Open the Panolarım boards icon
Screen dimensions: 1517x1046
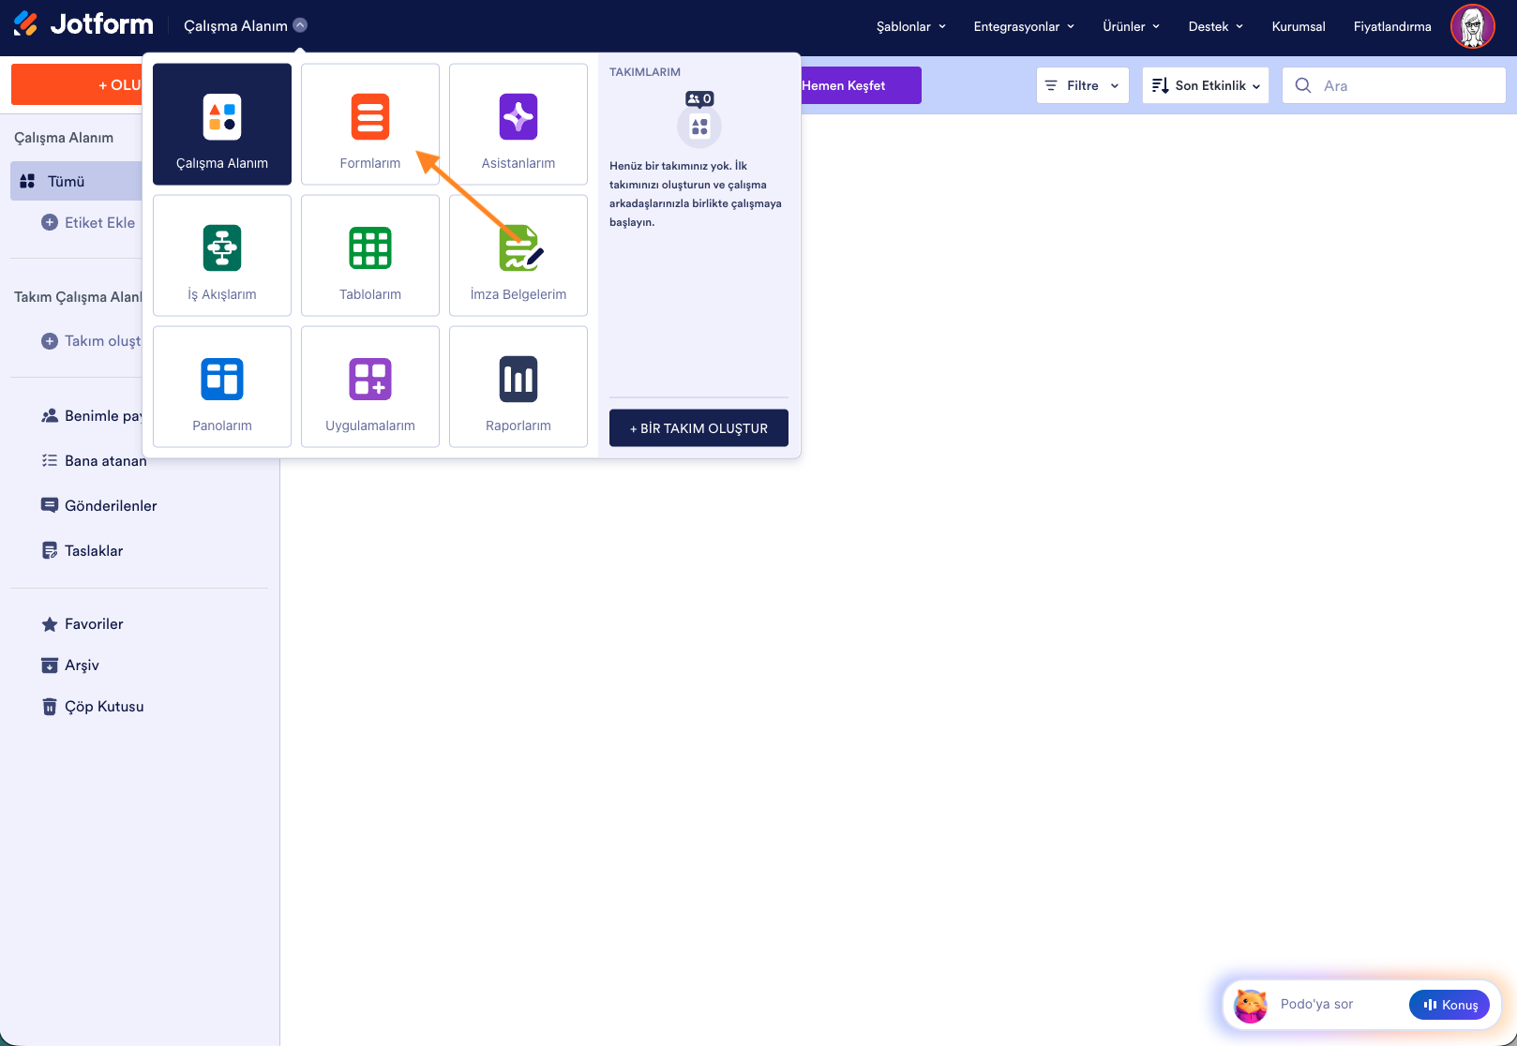(x=222, y=380)
